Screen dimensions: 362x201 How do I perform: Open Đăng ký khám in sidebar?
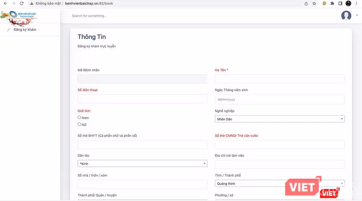click(x=25, y=30)
